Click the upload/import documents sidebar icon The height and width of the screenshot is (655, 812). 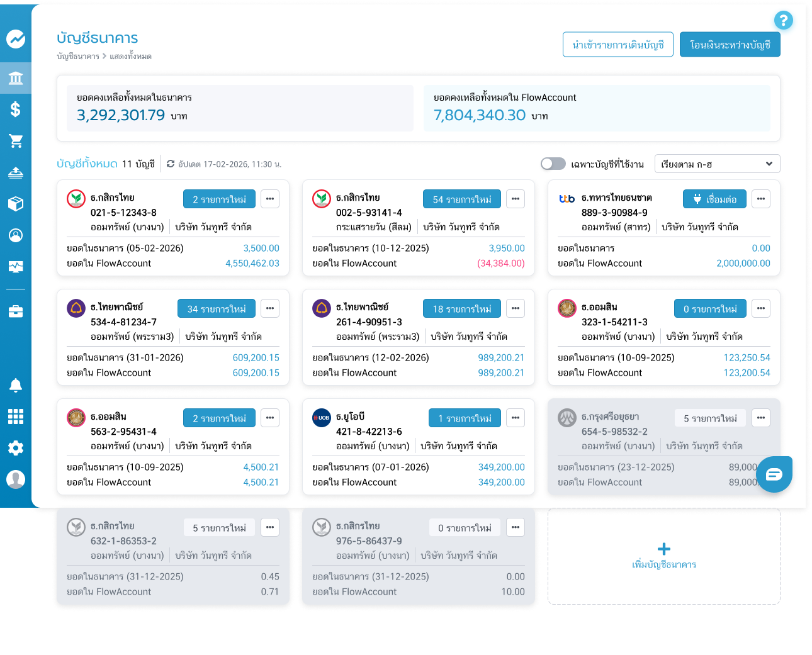16,172
